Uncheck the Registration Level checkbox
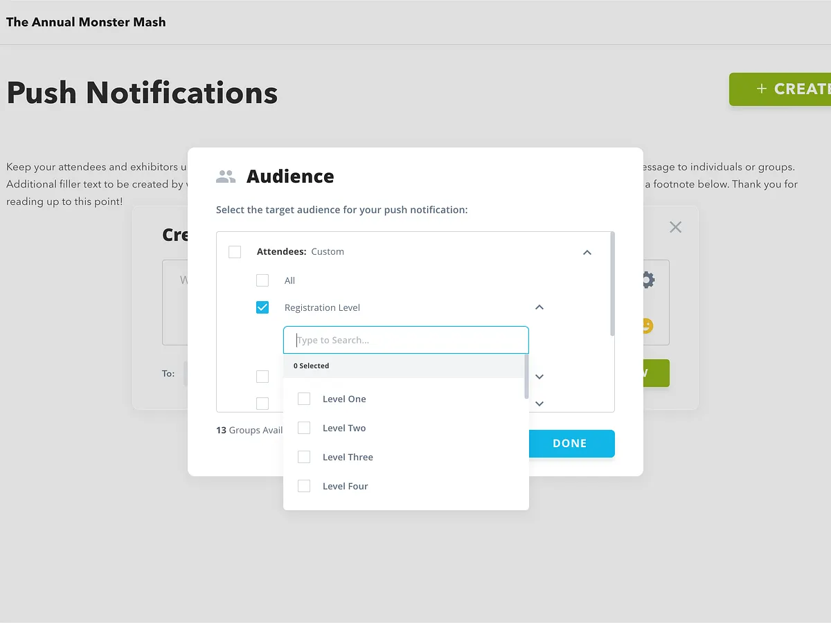The height and width of the screenshot is (623, 831). pos(262,307)
